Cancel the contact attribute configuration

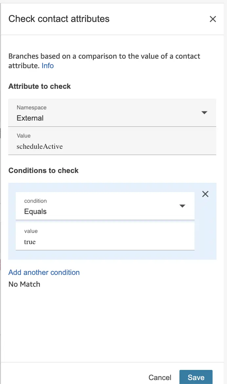[x=160, y=377]
